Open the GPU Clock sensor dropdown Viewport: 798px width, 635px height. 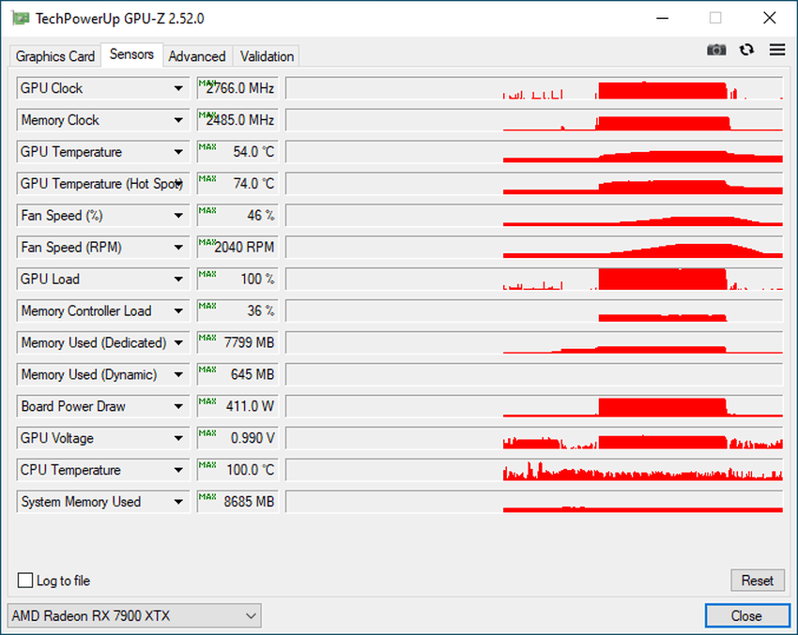pyautogui.click(x=178, y=88)
